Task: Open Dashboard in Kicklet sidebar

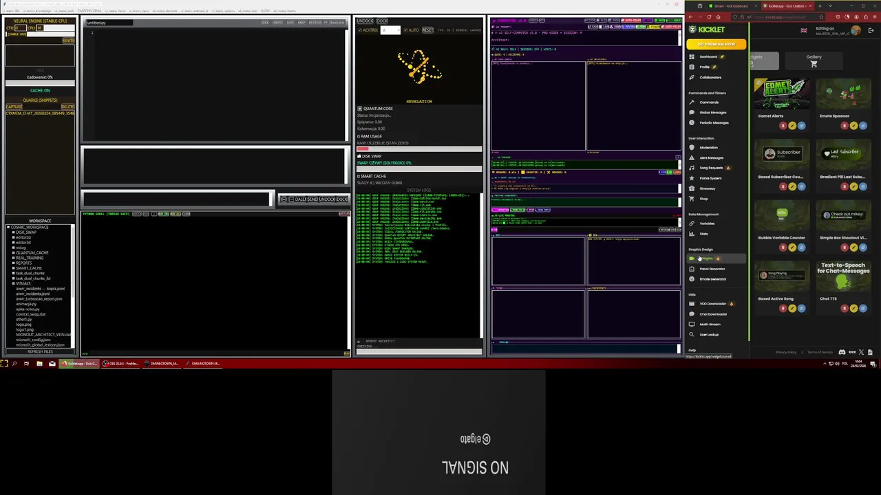Action: click(708, 56)
